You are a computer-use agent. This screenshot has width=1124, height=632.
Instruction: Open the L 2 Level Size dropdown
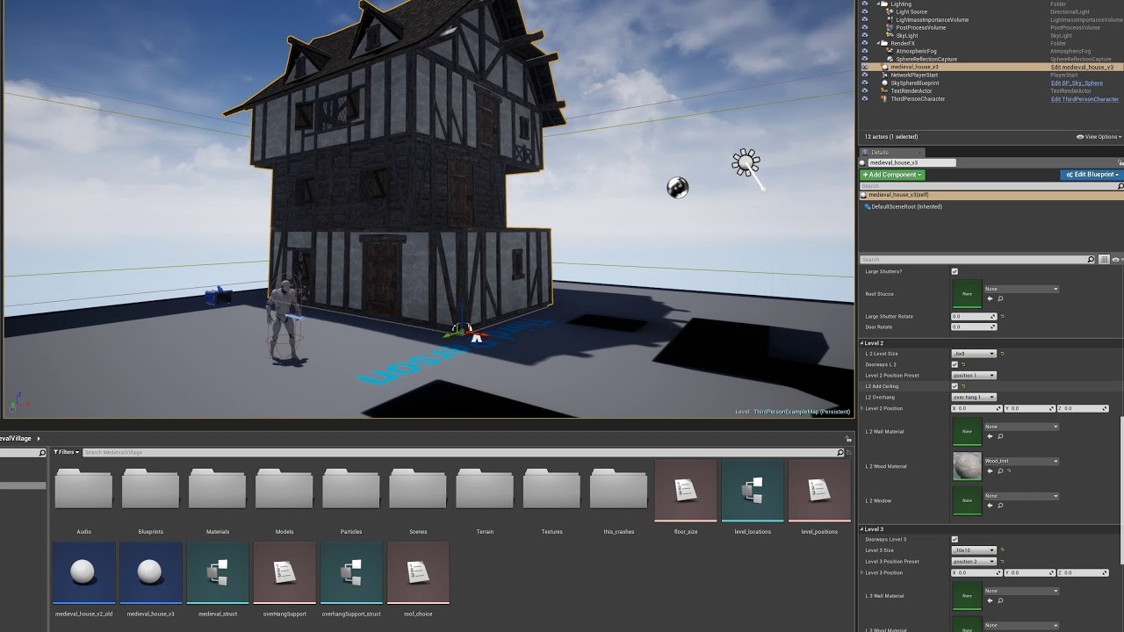[x=974, y=354]
